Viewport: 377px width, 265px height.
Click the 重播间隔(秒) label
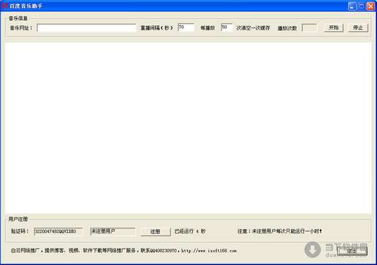point(156,28)
